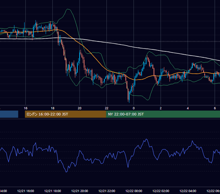Click the upper Bollinger band peak after 18:00
220x194 pixels.
click(x=68, y=9)
